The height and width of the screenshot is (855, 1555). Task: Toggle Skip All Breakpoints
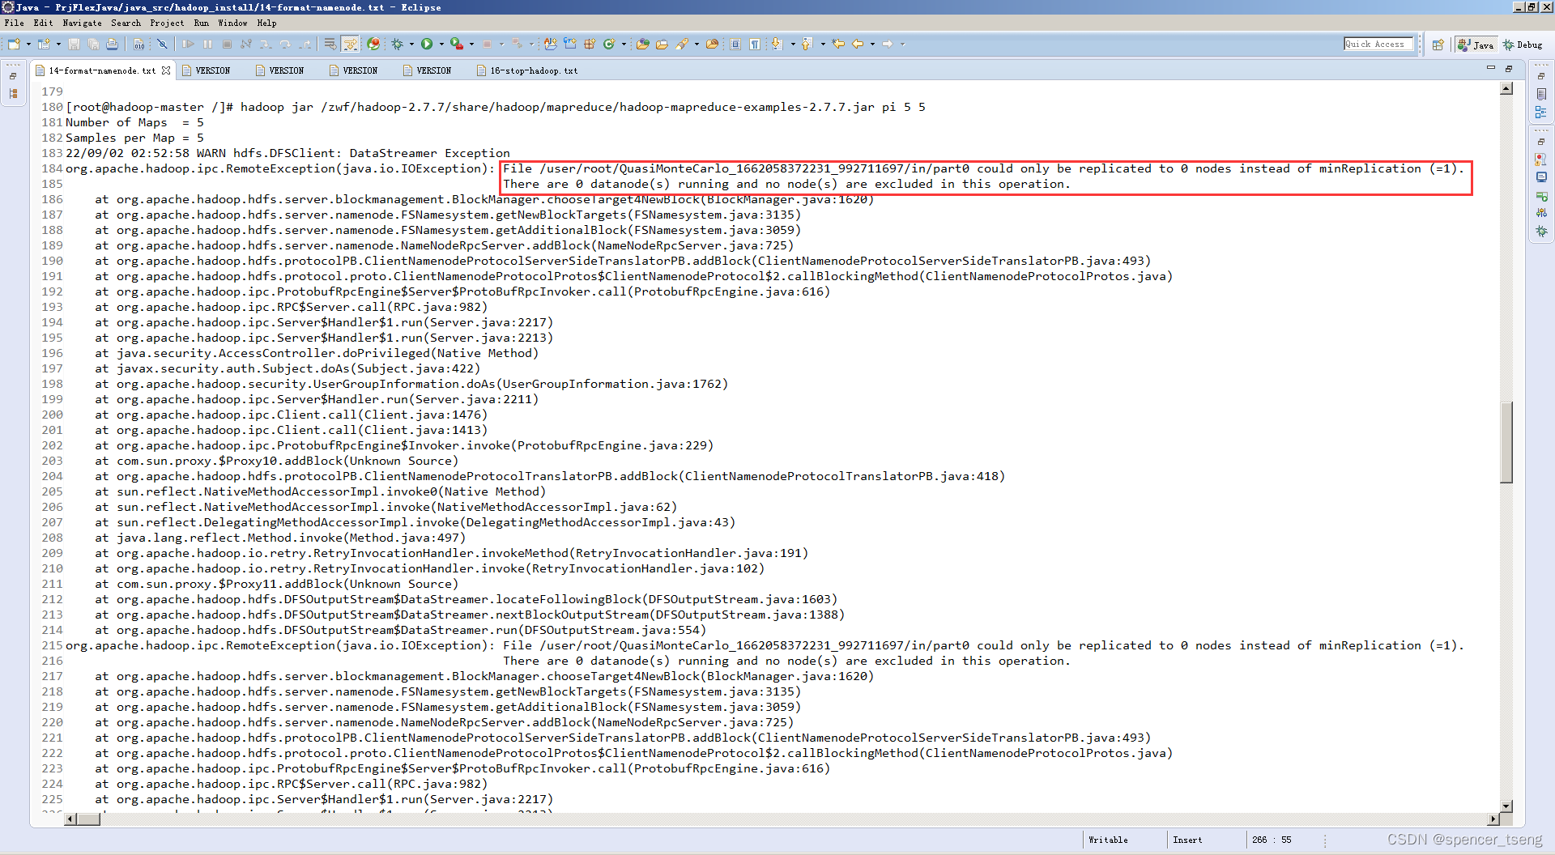coord(161,44)
